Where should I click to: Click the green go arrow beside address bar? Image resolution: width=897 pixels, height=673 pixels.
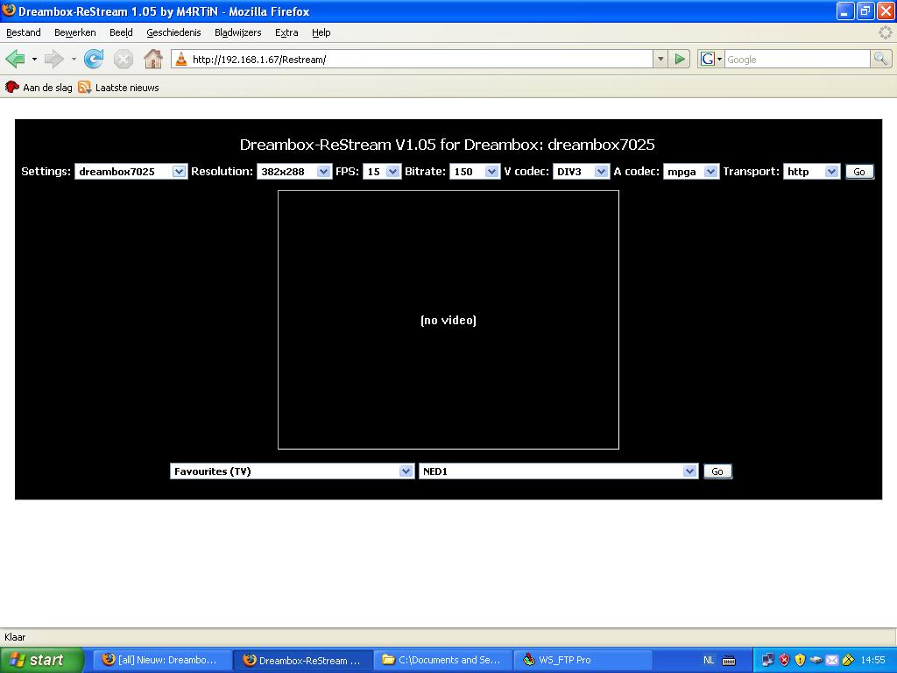(680, 59)
